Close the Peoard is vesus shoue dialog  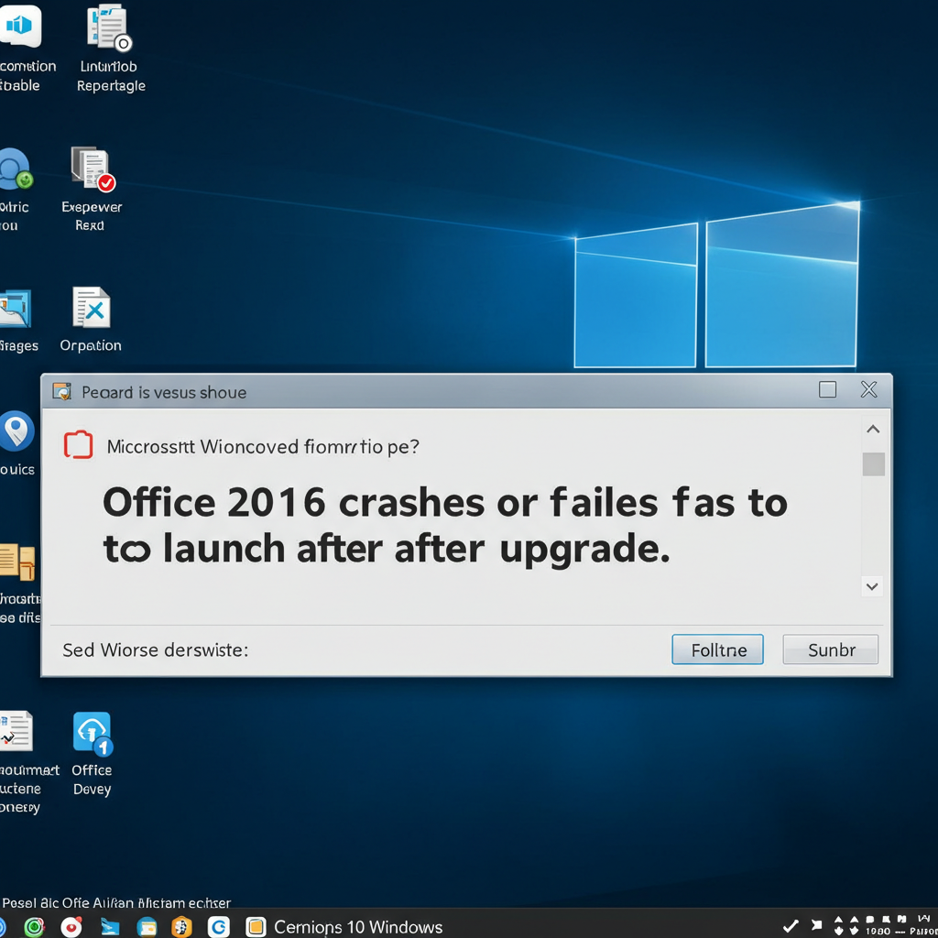868,390
